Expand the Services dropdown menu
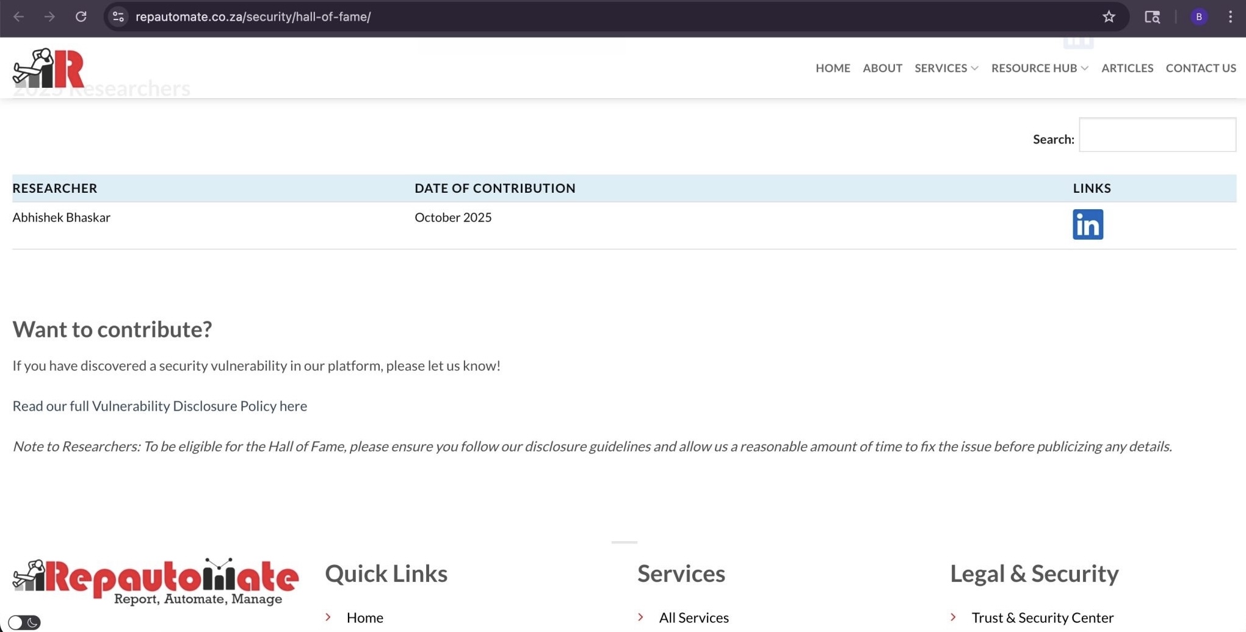Viewport: 1246px width, 632px height. (x=946, y=68)
